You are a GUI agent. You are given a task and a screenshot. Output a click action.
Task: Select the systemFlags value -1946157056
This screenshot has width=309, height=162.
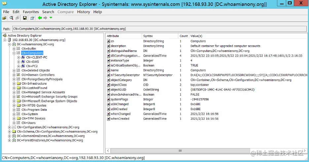click(199, 99)
